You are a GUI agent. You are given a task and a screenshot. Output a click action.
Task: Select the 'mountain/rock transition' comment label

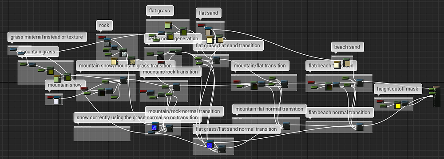(170, 72)
